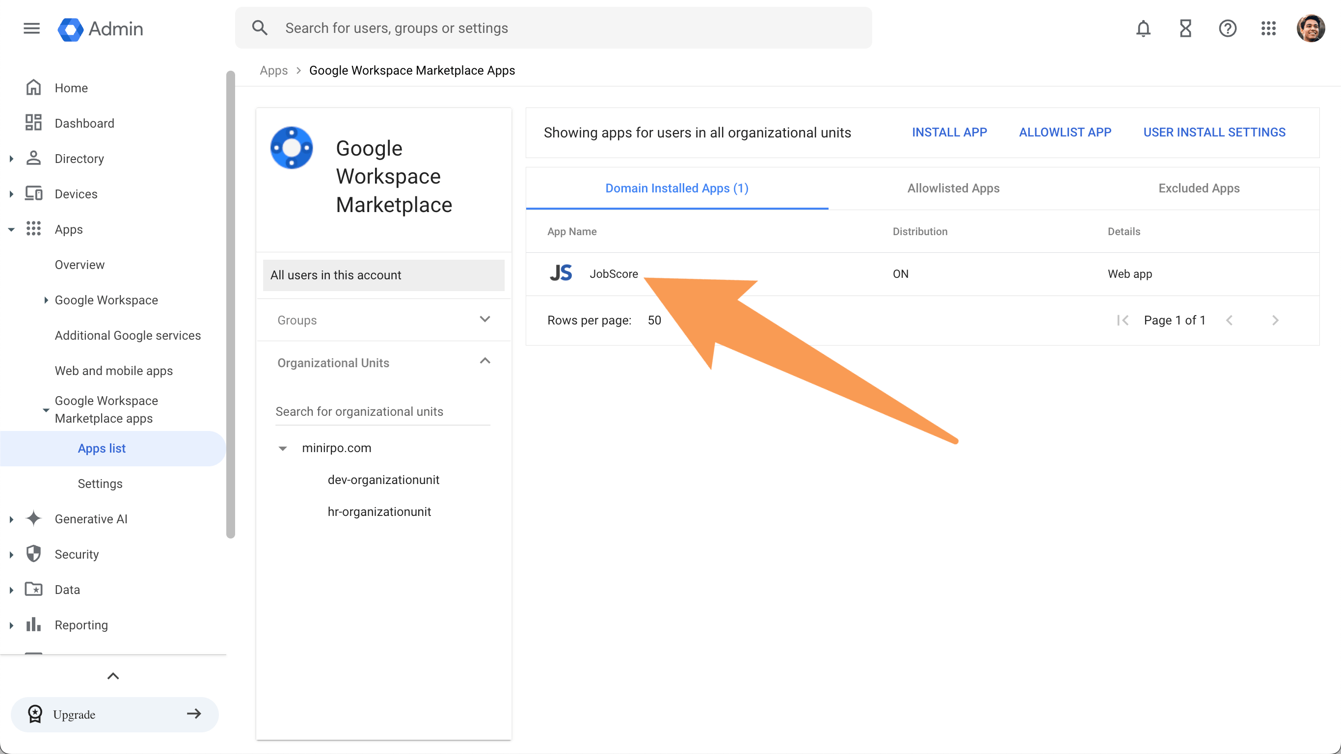Click the Google Workspace Marketplace logo

coord(292,148)
